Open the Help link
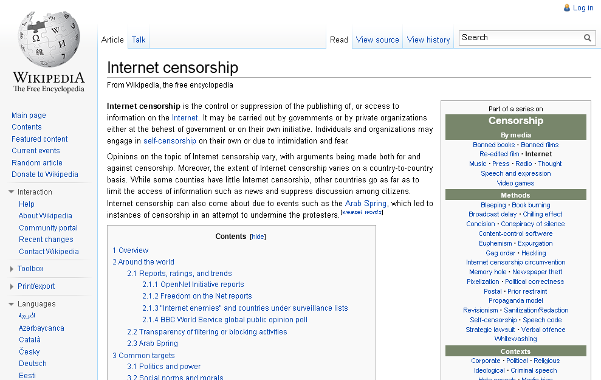The image size is (601, 380). [27, 204]
